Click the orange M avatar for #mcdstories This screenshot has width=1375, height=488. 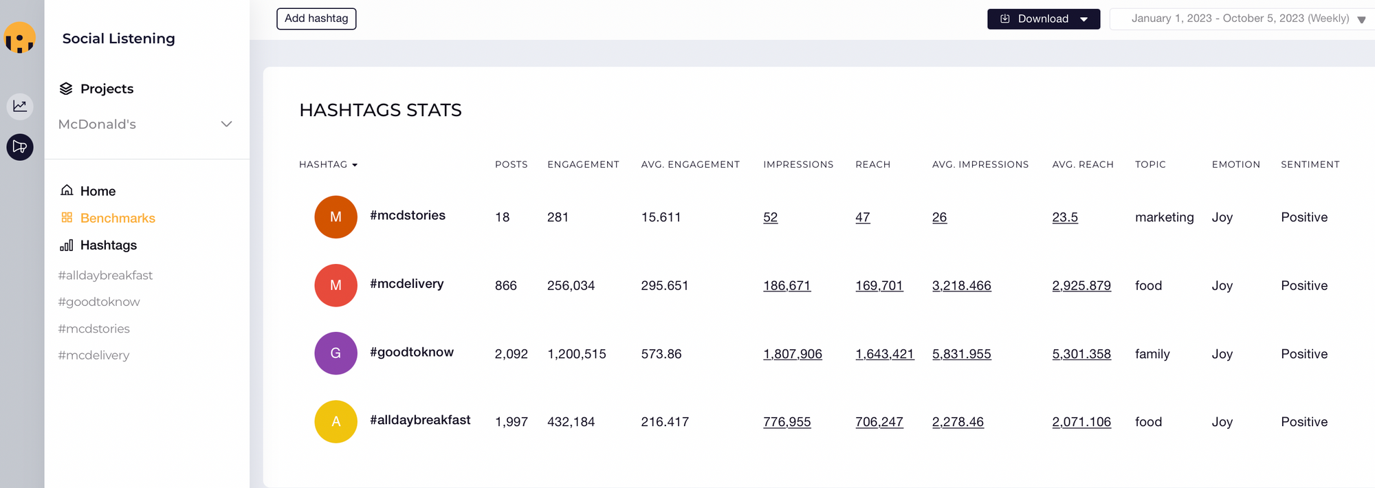335,217
